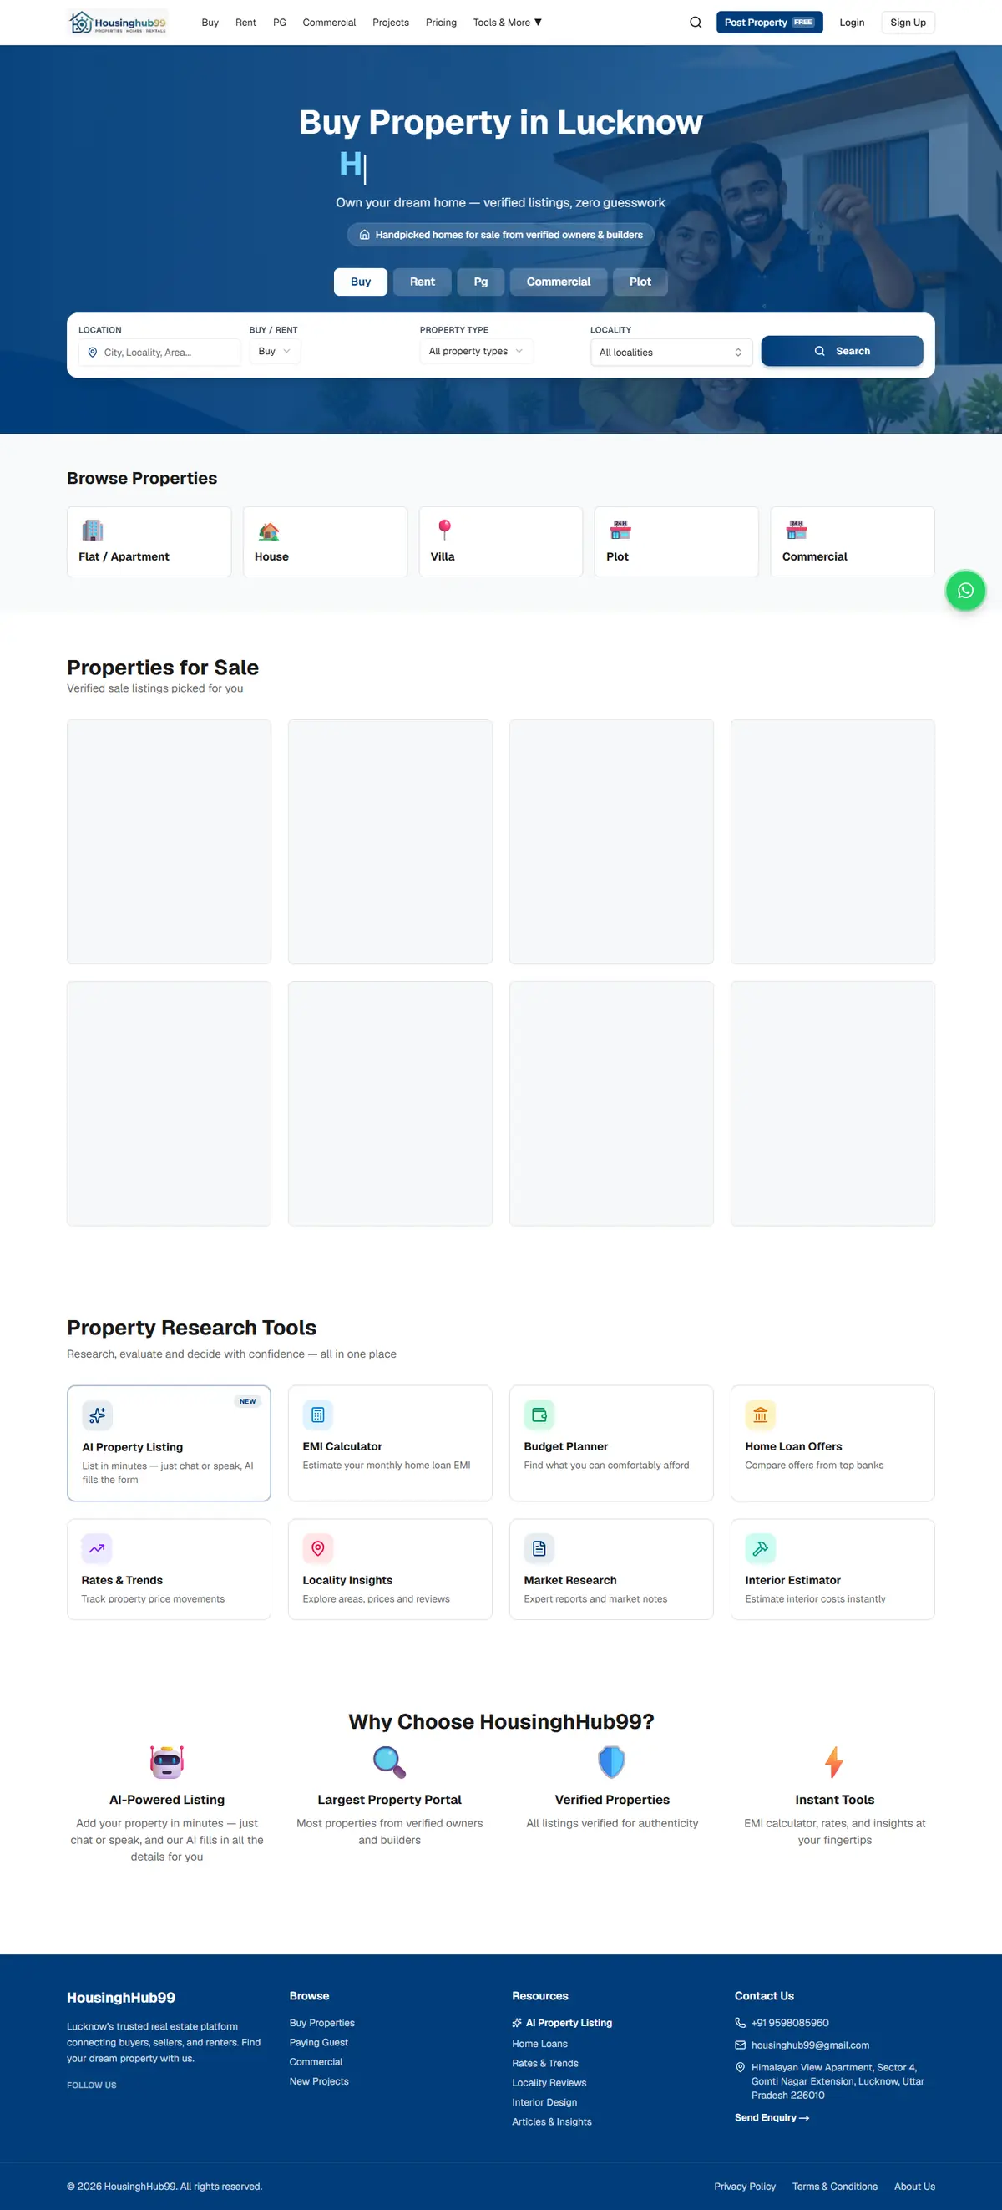Switch to the Plot hero tab
1002x2210 pixels.
[x=640, y=282]
